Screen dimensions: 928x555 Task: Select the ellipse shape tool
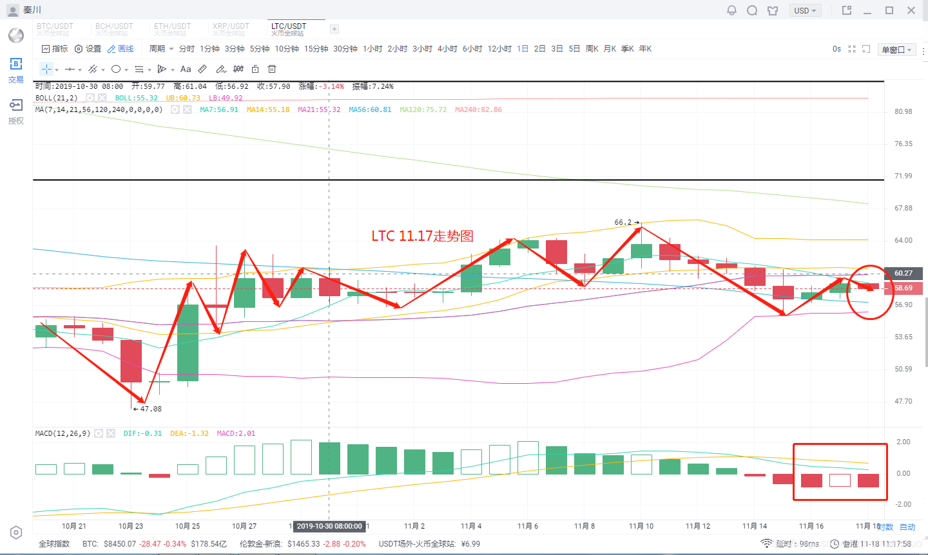[116, 69]
